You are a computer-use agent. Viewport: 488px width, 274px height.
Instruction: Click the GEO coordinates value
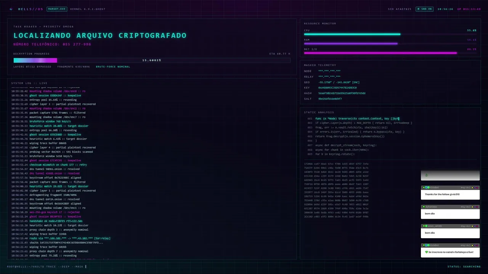(x=339, y=82)
